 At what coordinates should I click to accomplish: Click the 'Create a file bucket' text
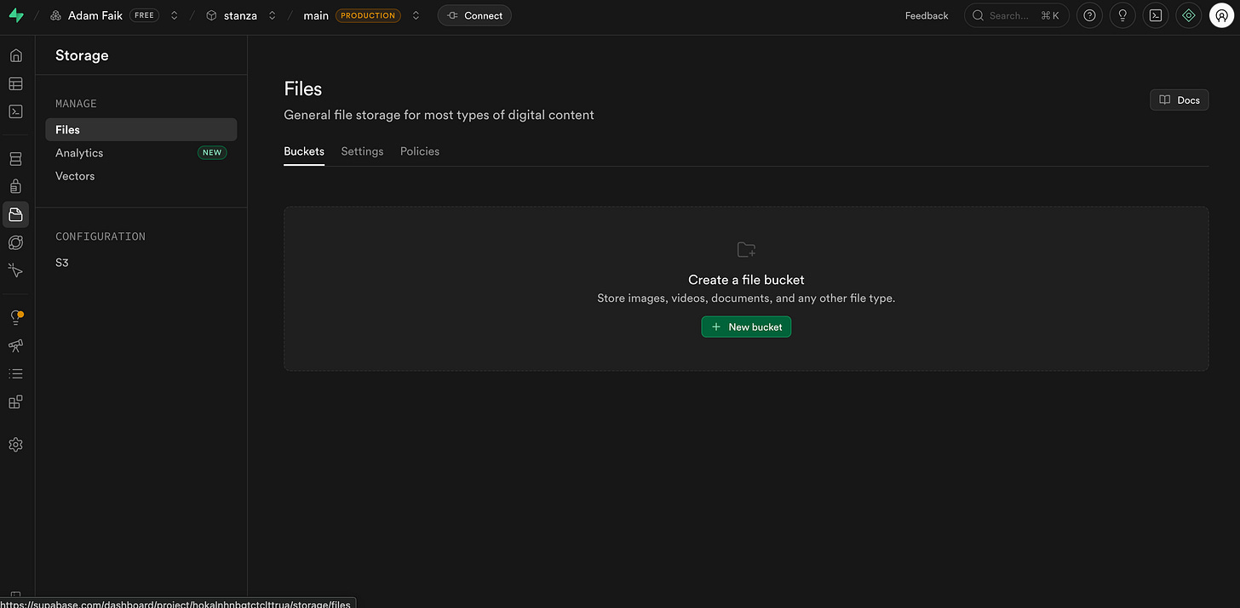(746, 280)
